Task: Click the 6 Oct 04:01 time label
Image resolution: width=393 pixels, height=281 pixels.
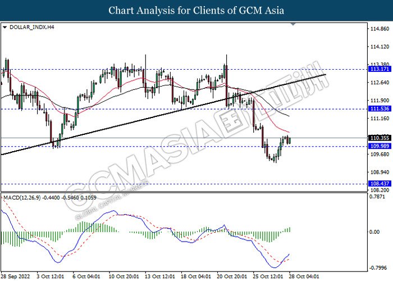Action: (86, 277)
